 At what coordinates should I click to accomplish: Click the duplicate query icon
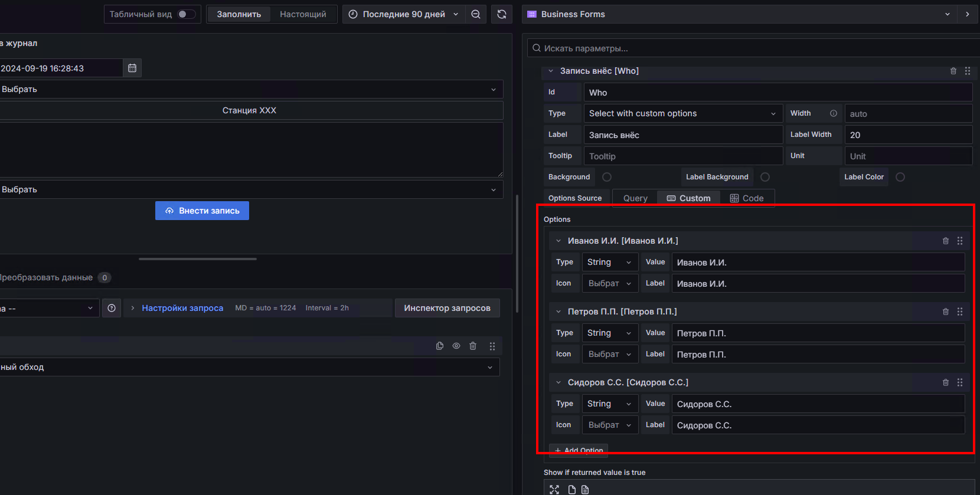(440, 346)
